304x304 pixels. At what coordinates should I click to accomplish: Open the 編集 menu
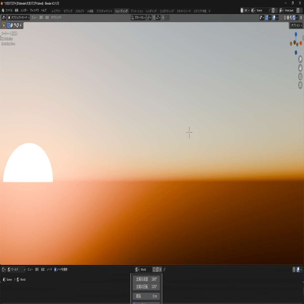pos(17,10)
